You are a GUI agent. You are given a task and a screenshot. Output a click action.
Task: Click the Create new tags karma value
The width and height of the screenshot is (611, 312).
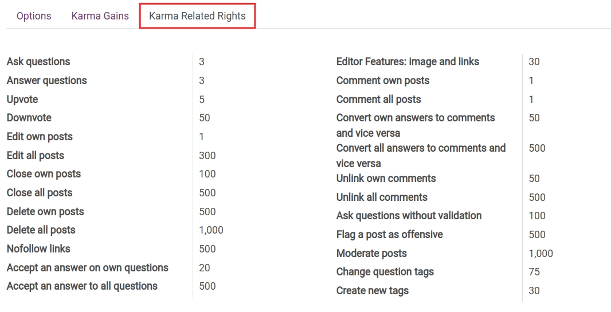(534, 291)
